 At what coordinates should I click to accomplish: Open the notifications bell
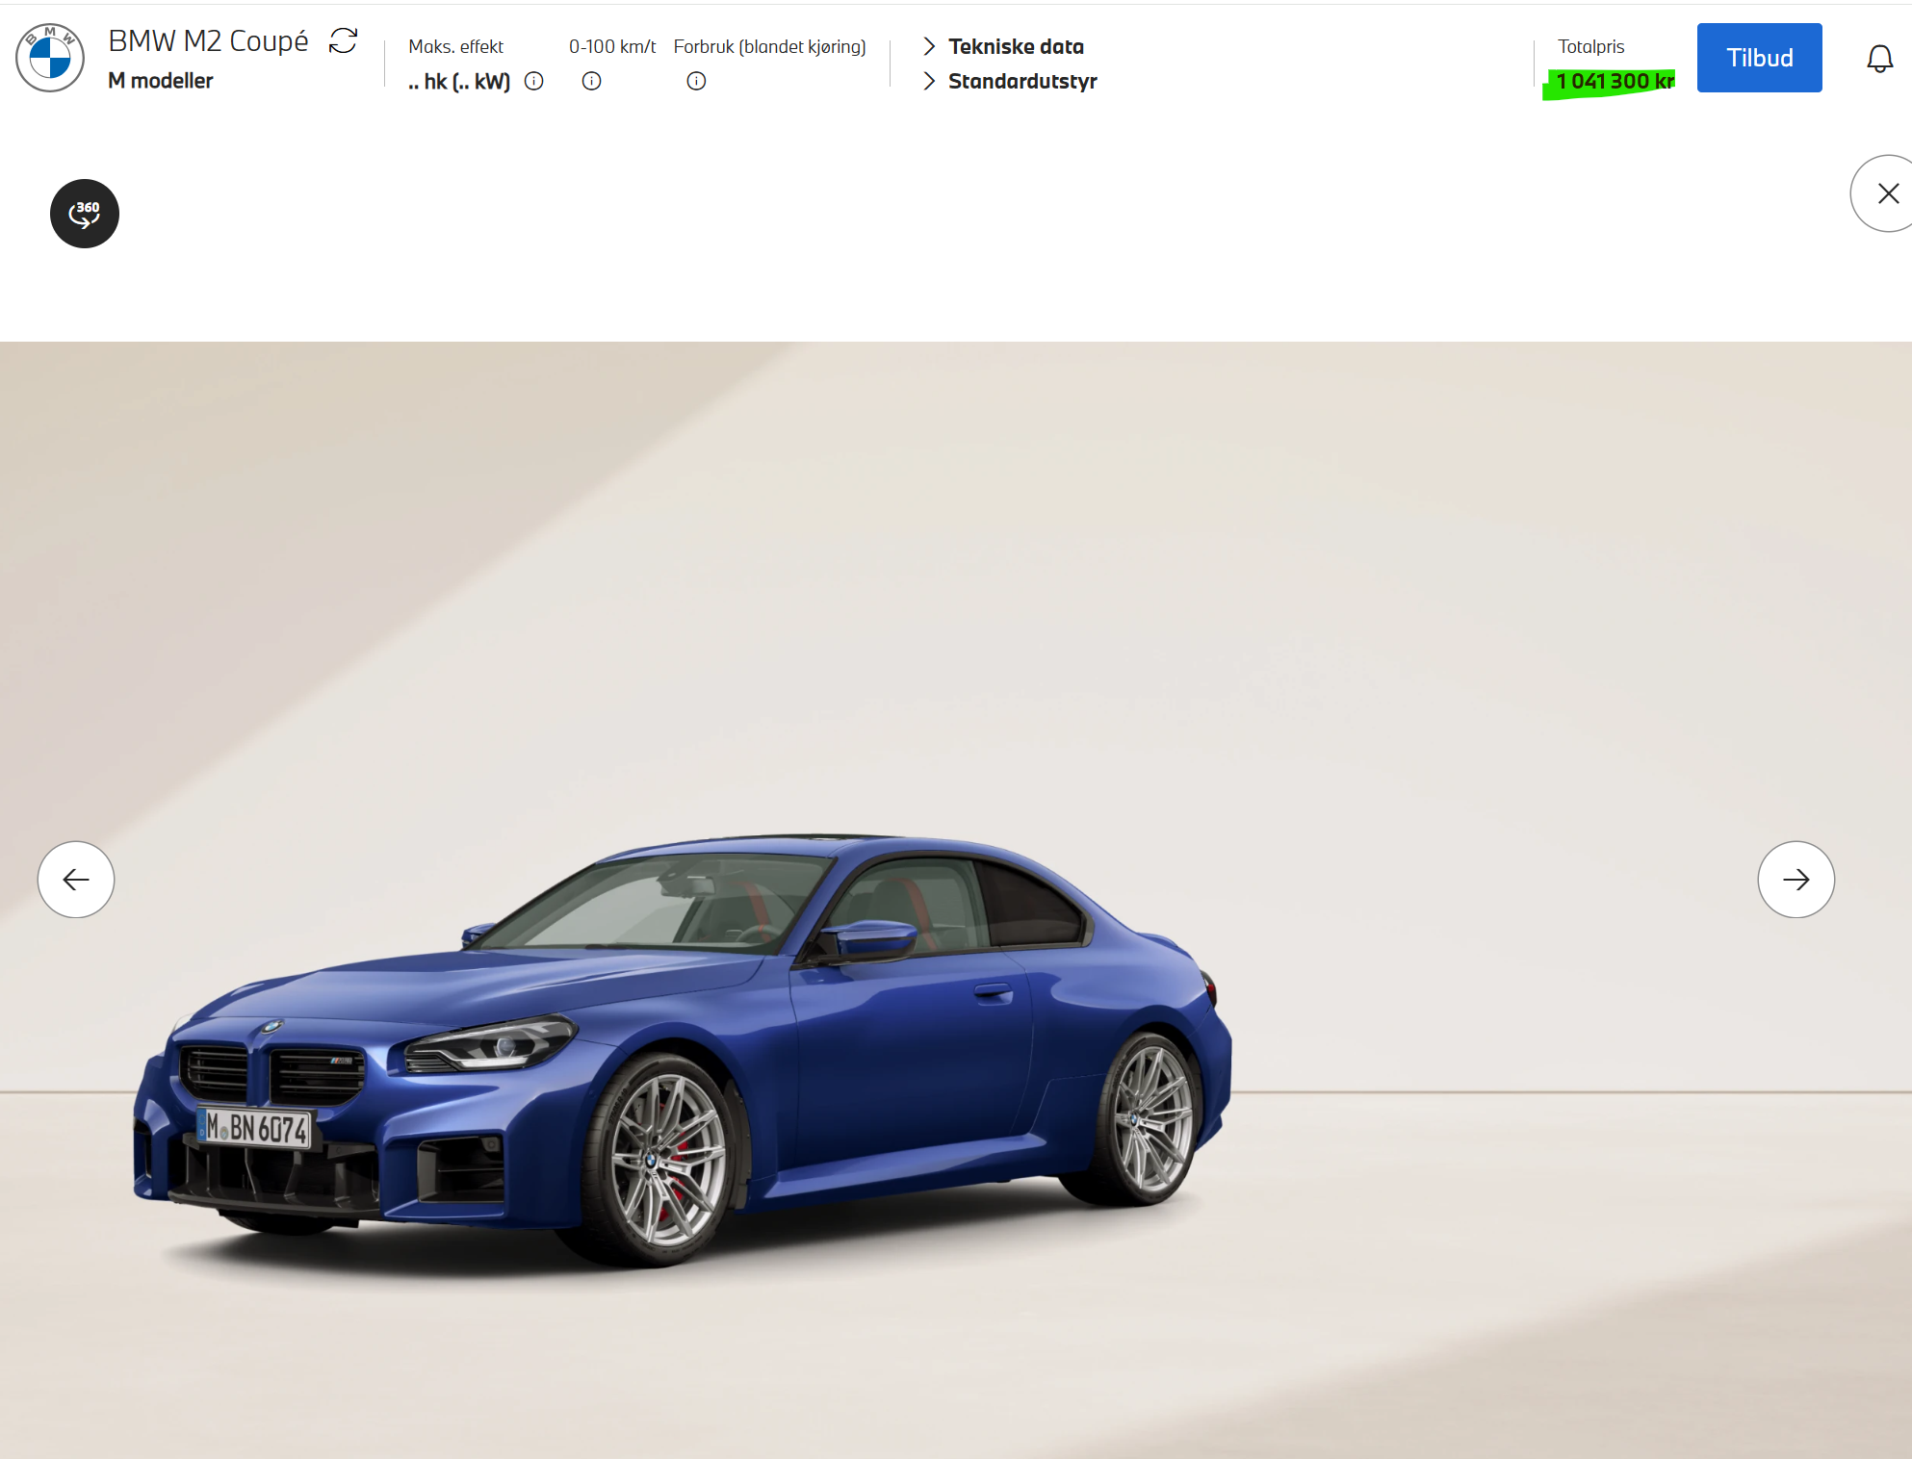pyautogui.click(x=1879, y=59)
